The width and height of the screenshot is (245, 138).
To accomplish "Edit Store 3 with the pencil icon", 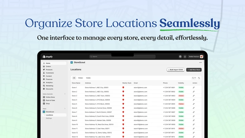I will click(x=194, y=96).
